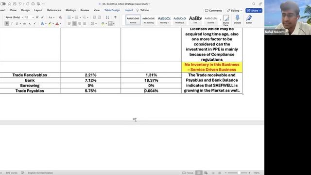Open the quick access toolbar ellipsis menu
Image resolution: width=311 pixels, height=175 pixels.
click(43, 4)
